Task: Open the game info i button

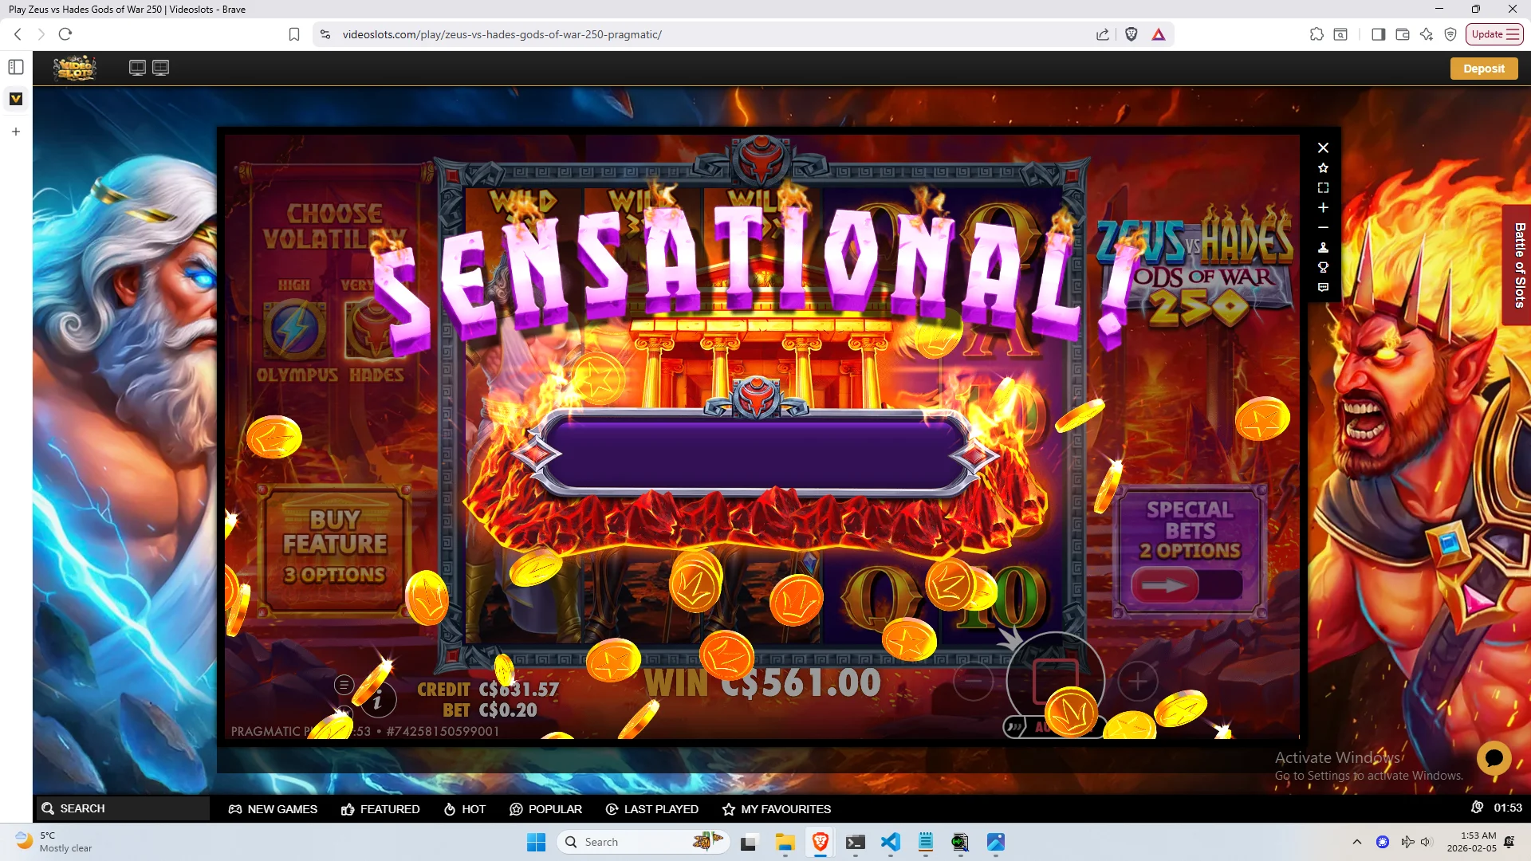Action: 378,701
